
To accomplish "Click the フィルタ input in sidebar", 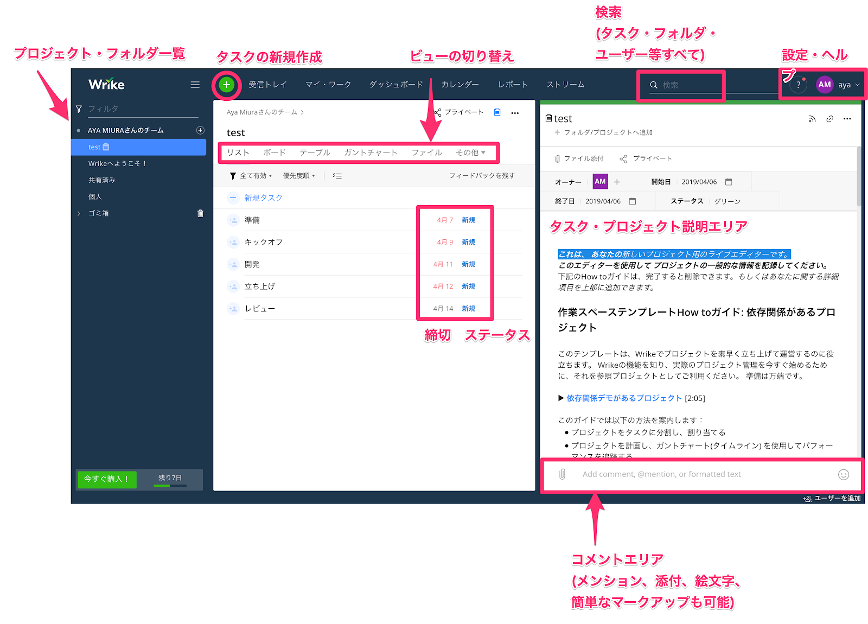I will click(x=142, y=109).
